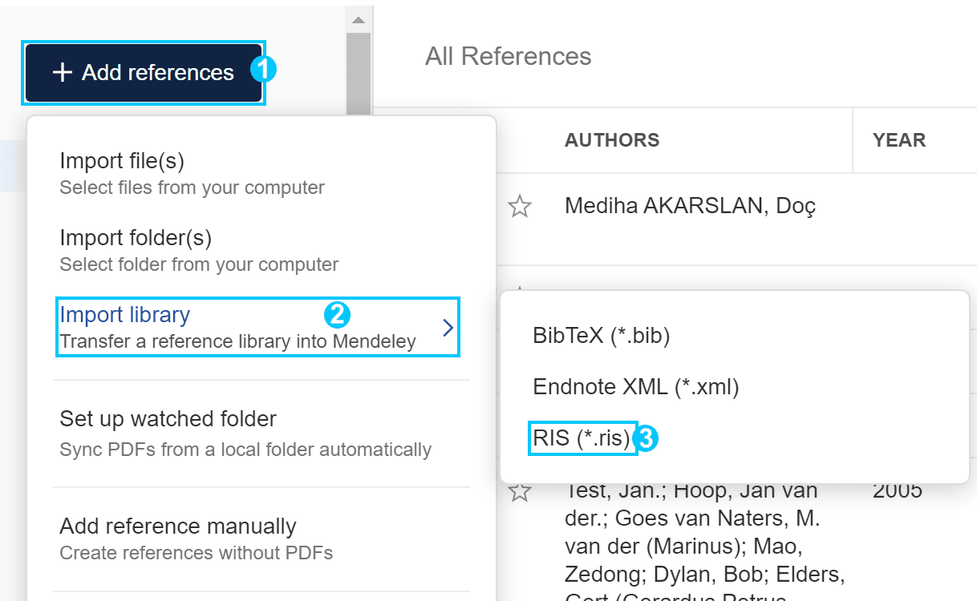This screenshot has width=977, height=601.
Task: Click the plus icon in Add references
Action: tap(62, 73)
